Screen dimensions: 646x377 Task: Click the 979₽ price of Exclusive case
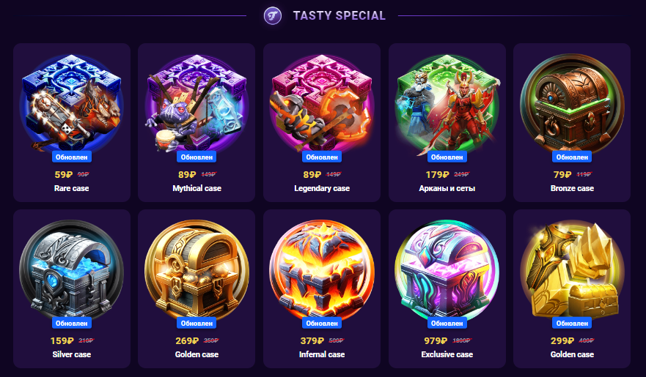(436, 341)
